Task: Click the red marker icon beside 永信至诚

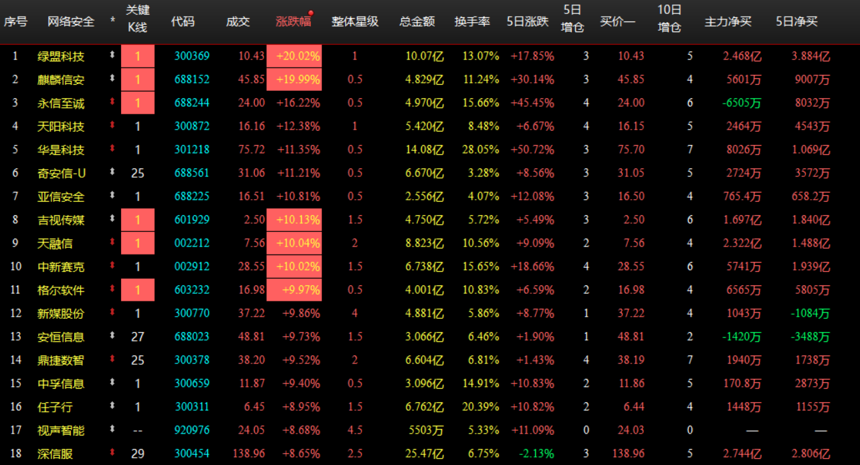Action: point(112,102)
